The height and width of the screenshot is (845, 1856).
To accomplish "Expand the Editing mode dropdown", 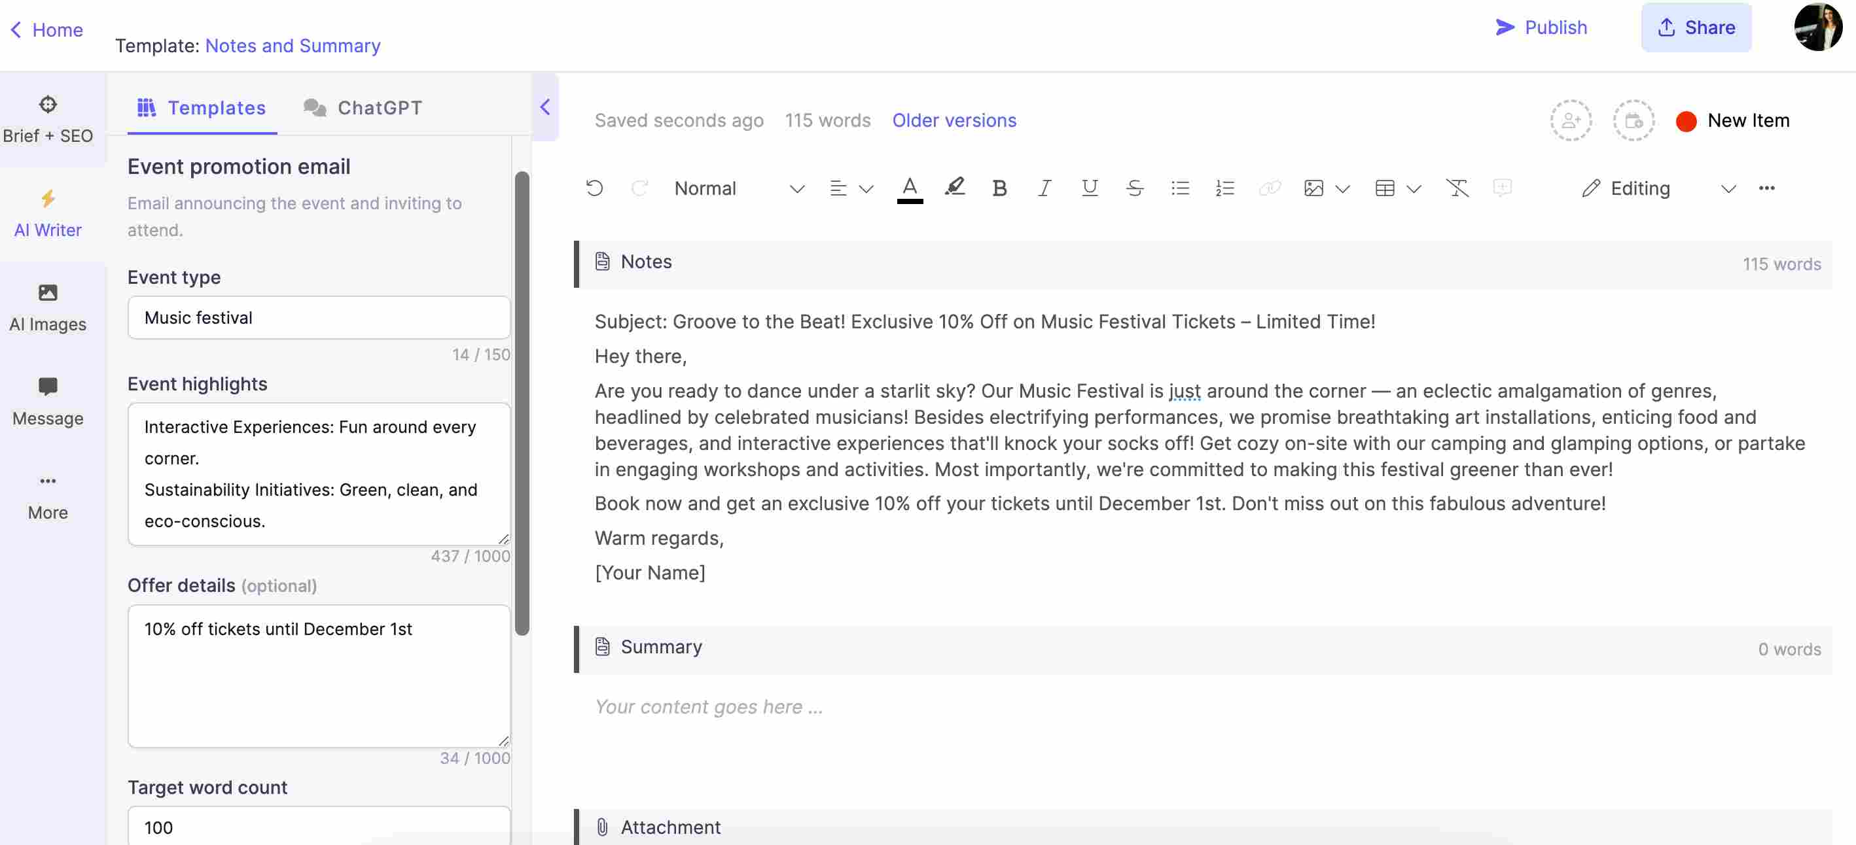I will [x=1726, y=188].
